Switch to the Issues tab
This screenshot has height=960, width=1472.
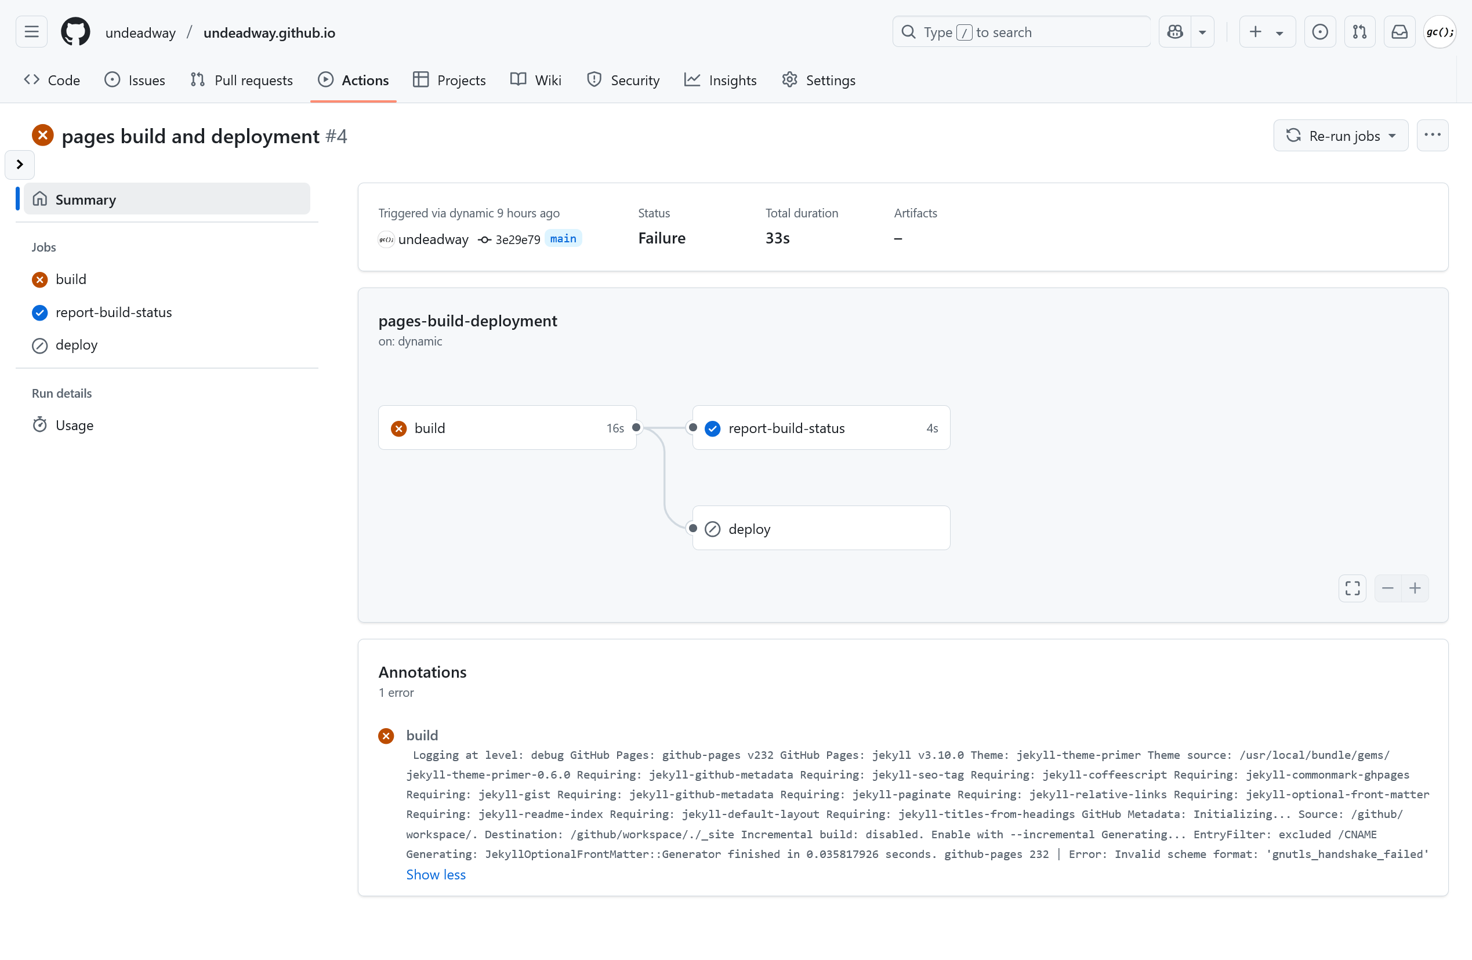point(135,81)
